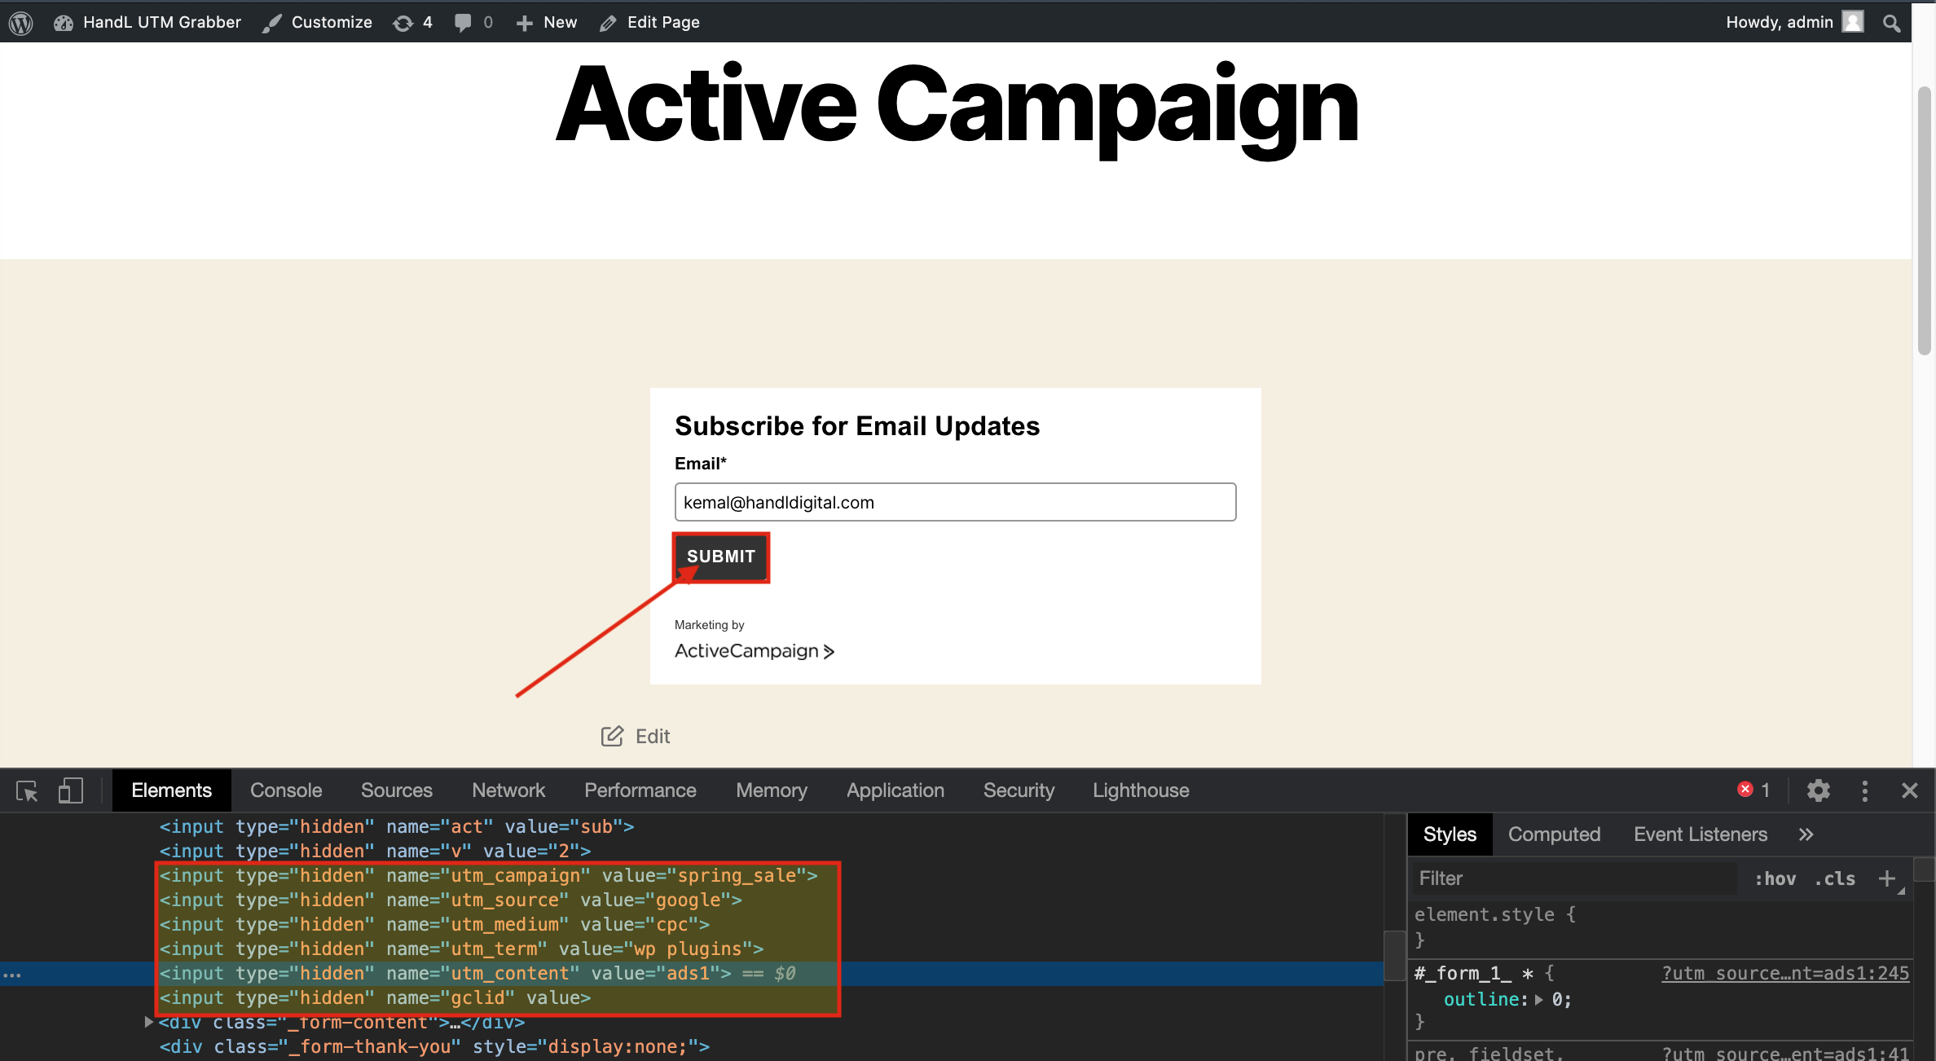Open the Computed styles tab
1936x1061 pixels.
click(x=1554, y=834)
